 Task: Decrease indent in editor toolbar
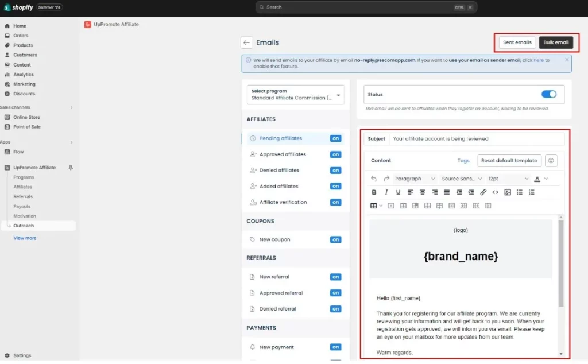pyautogui.click(x=459, y=192)
